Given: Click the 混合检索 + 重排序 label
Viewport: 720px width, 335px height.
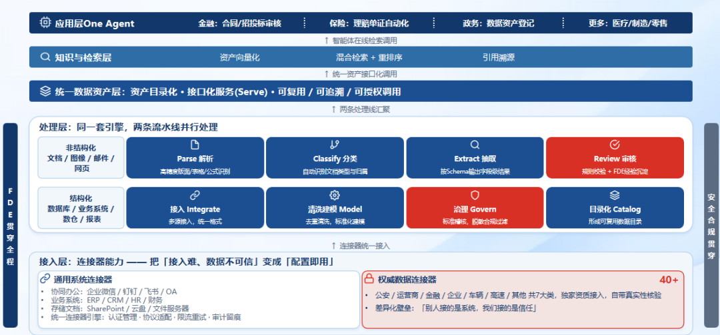Looking at the screenshot, I should 369,57.
